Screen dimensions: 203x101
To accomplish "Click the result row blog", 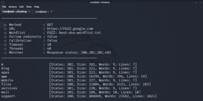I will 69,68.
